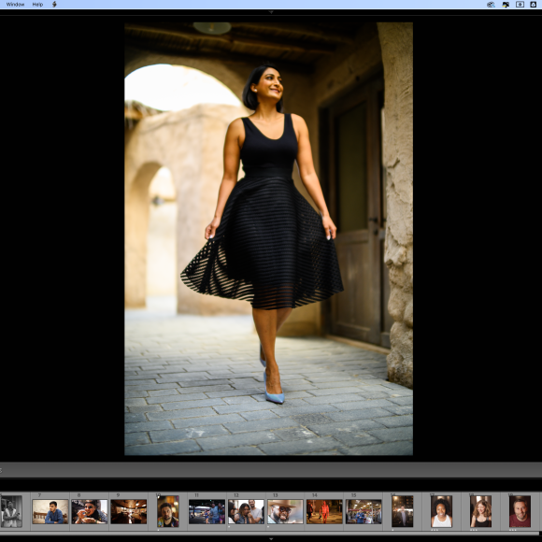Click the main portrait of woman in black dress
542x542 pixels.
pyautogui.click(x=268, y=239)
